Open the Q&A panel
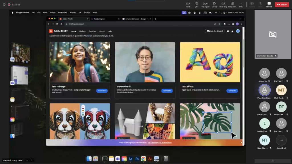 [196, 5]
